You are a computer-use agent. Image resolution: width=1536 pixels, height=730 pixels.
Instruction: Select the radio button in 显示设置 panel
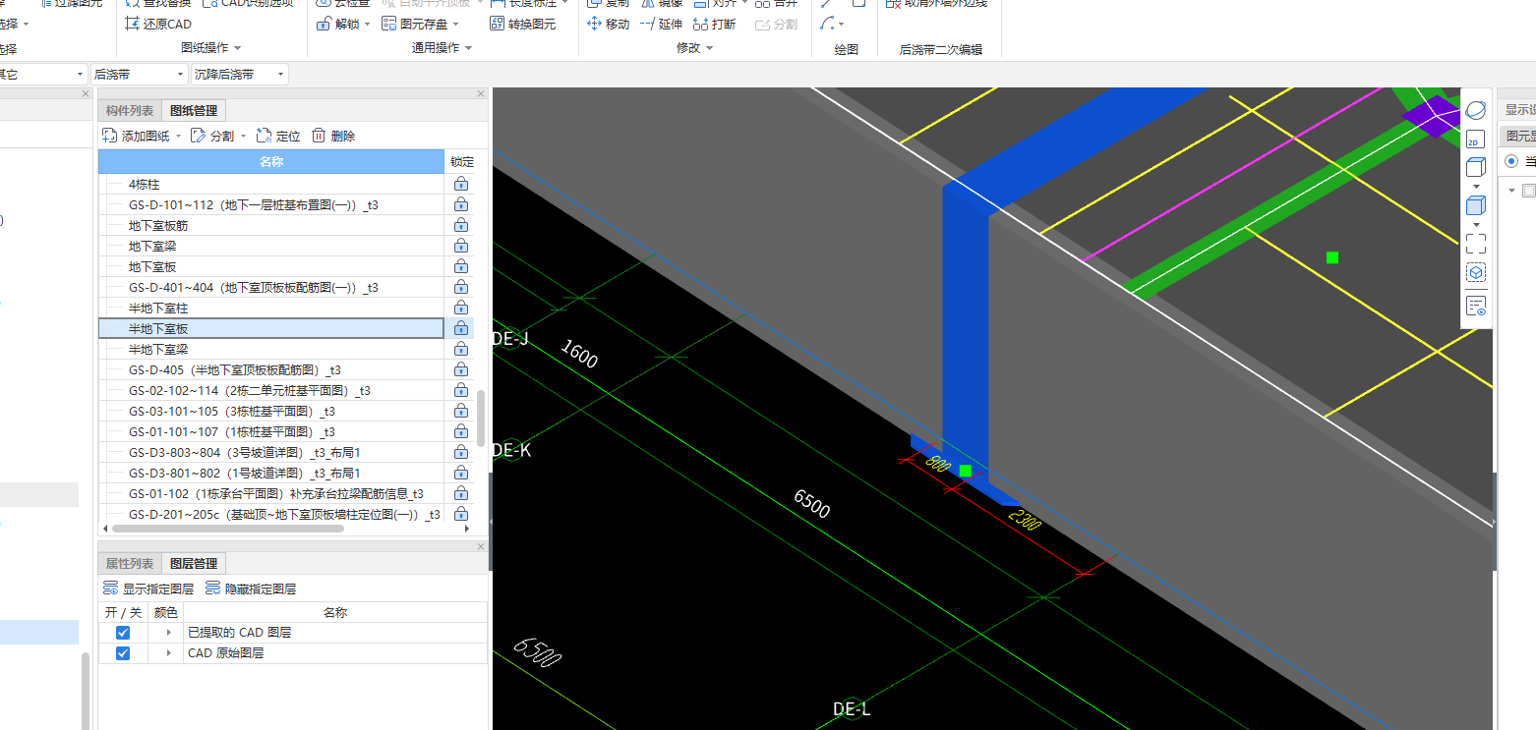1511,161
